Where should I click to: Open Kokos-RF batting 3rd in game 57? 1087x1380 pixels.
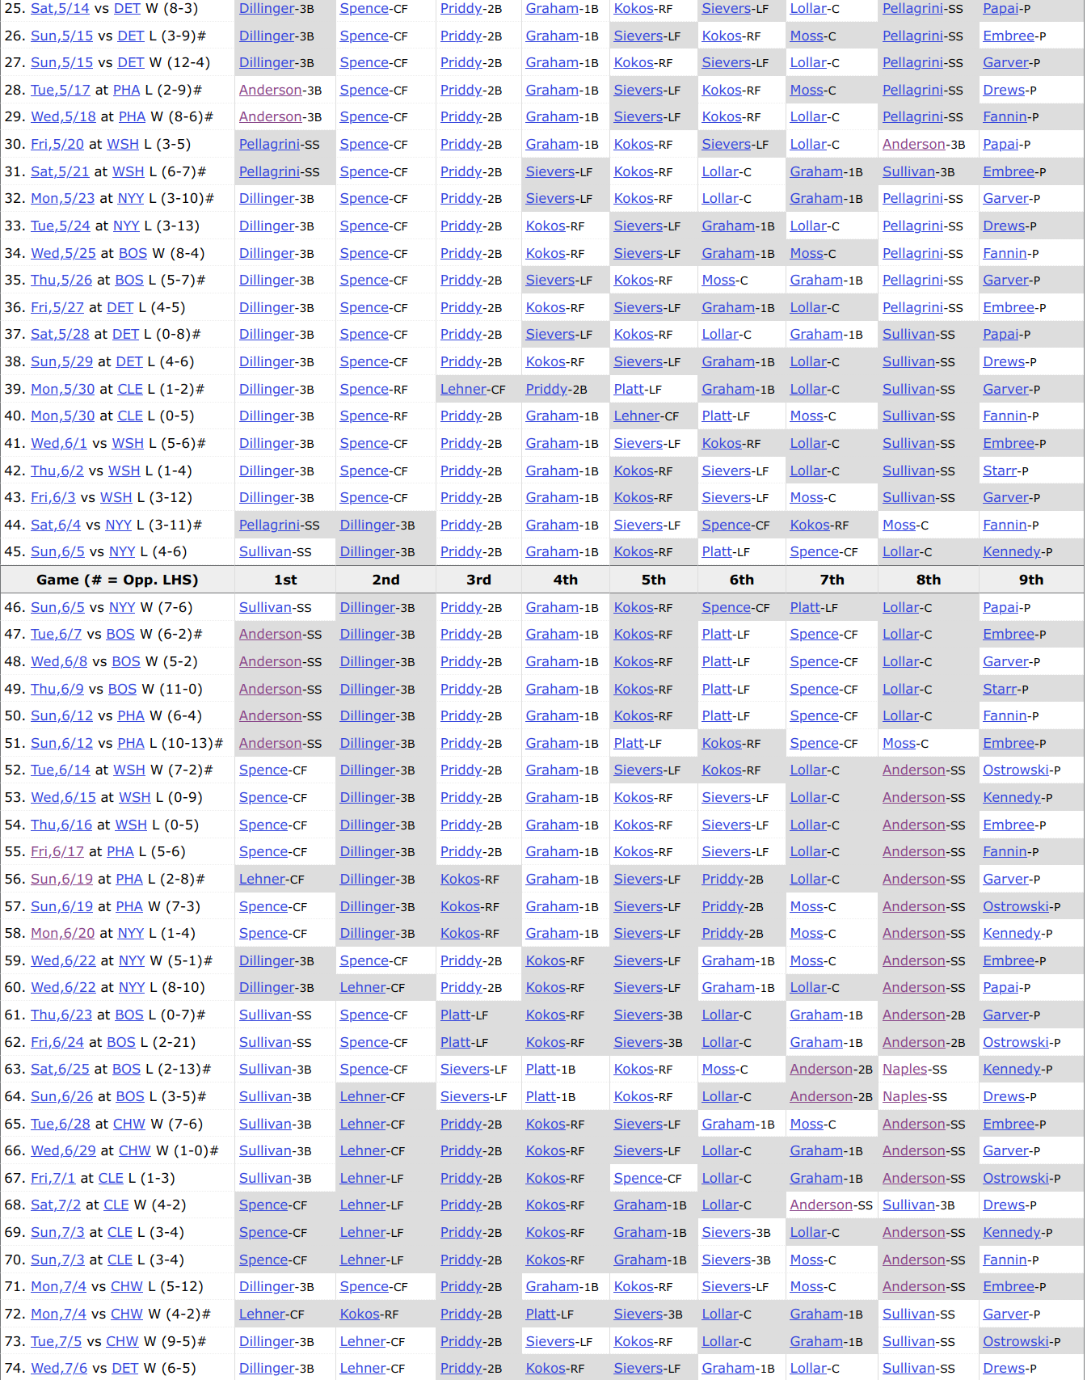click(461, 907)
